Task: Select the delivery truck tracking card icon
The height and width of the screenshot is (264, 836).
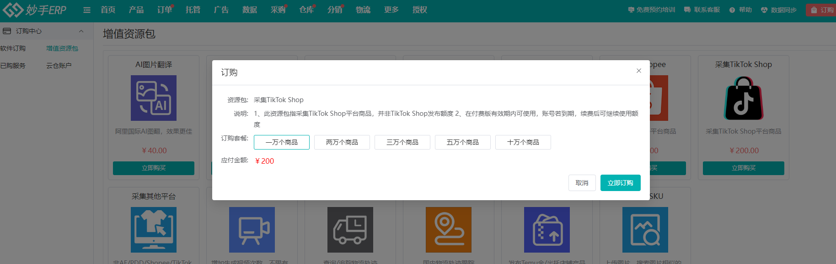Action: (350, 230)
